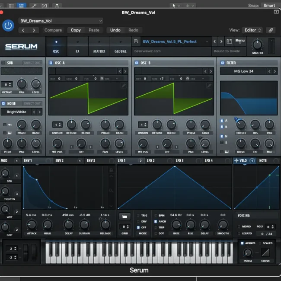
Task: Open the Serum Menu dropdown
Action: [240, 41]
